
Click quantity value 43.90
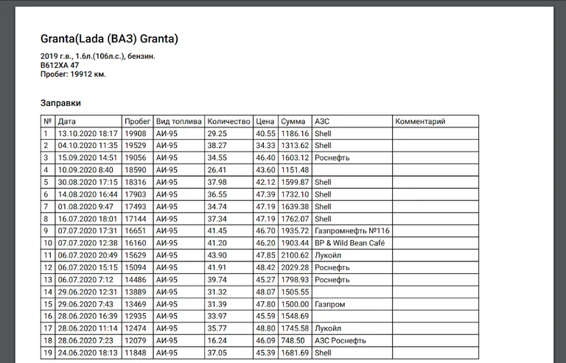coord(217,255)
